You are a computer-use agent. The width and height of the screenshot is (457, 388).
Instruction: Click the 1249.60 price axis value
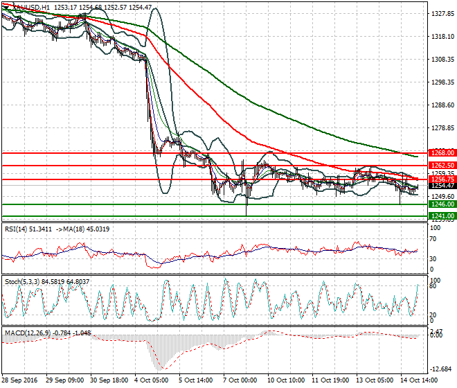[442, 196]
